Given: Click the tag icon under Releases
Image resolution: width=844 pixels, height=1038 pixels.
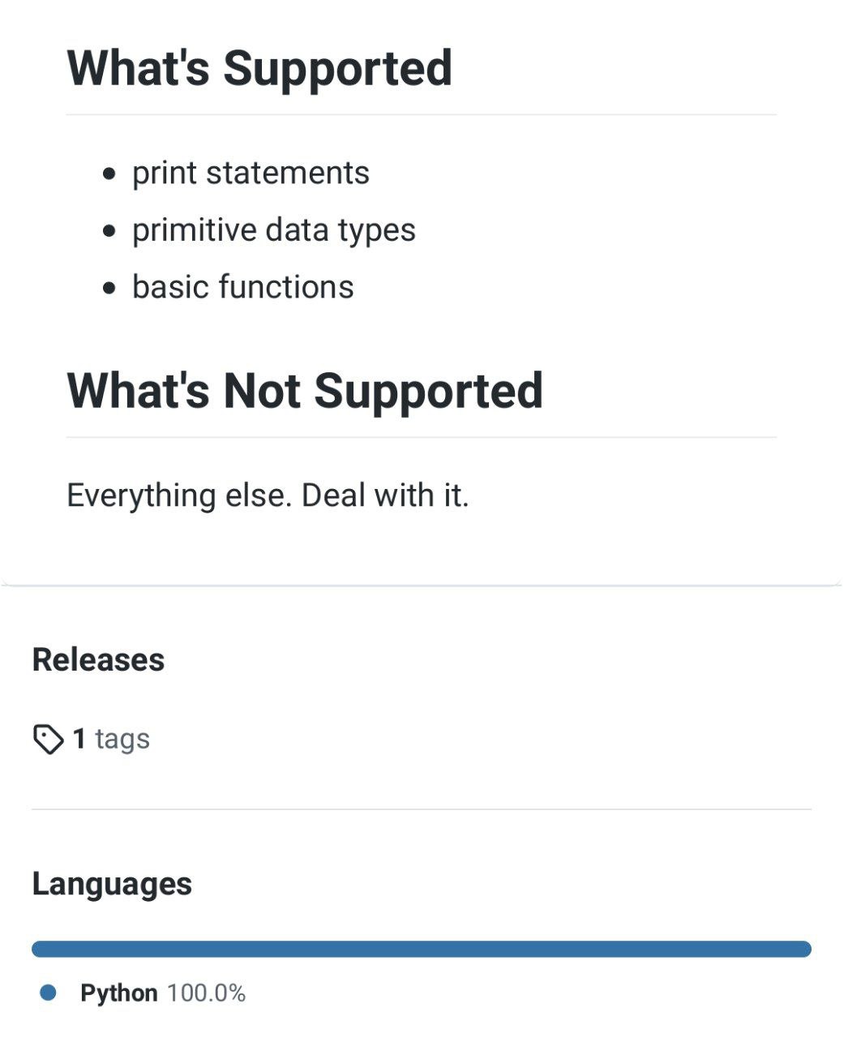Looking at the screenshot, I should pyautogui.click(x=48, y=740).
